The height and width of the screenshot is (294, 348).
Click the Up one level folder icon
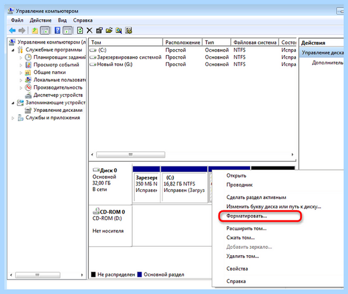click(35, 30)
